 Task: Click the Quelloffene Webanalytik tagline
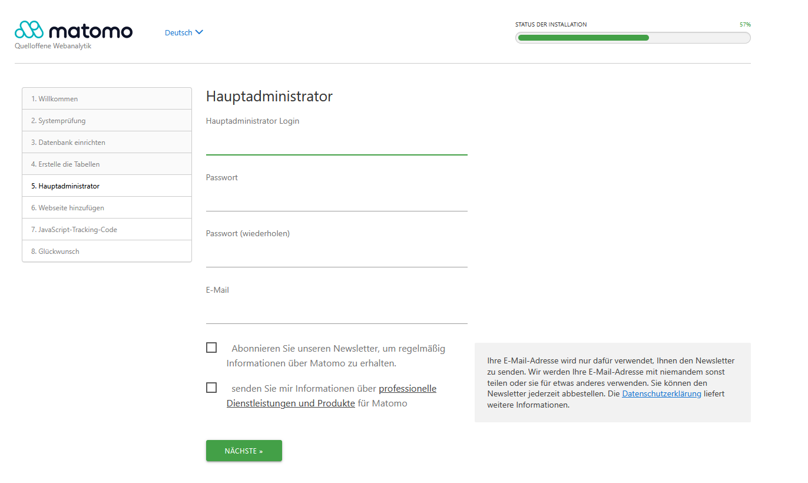(53, 46)
